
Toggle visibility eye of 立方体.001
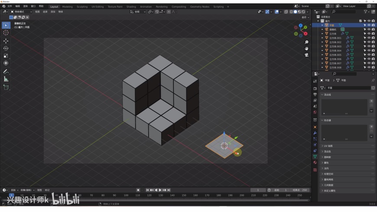[x=369, y=38]
